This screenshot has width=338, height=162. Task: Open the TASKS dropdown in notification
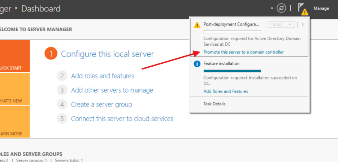(x=281, y=24)
